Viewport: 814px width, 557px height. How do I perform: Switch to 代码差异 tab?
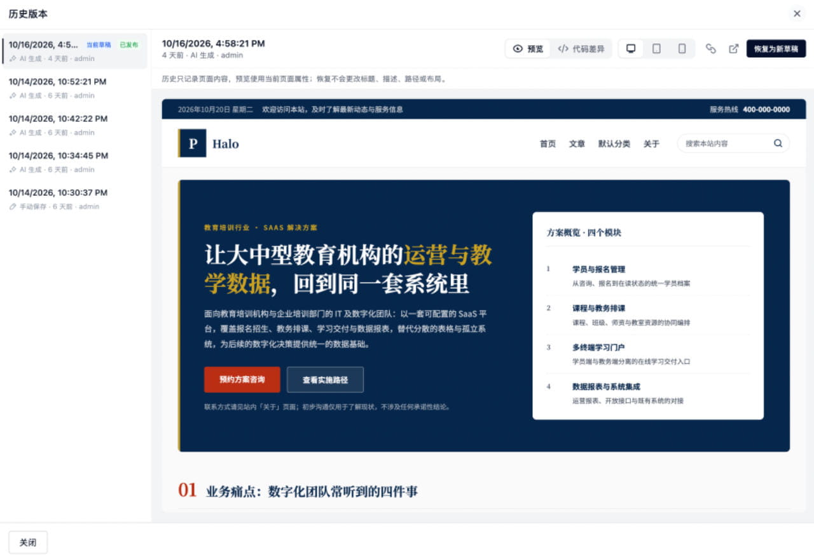coord(581,49)
